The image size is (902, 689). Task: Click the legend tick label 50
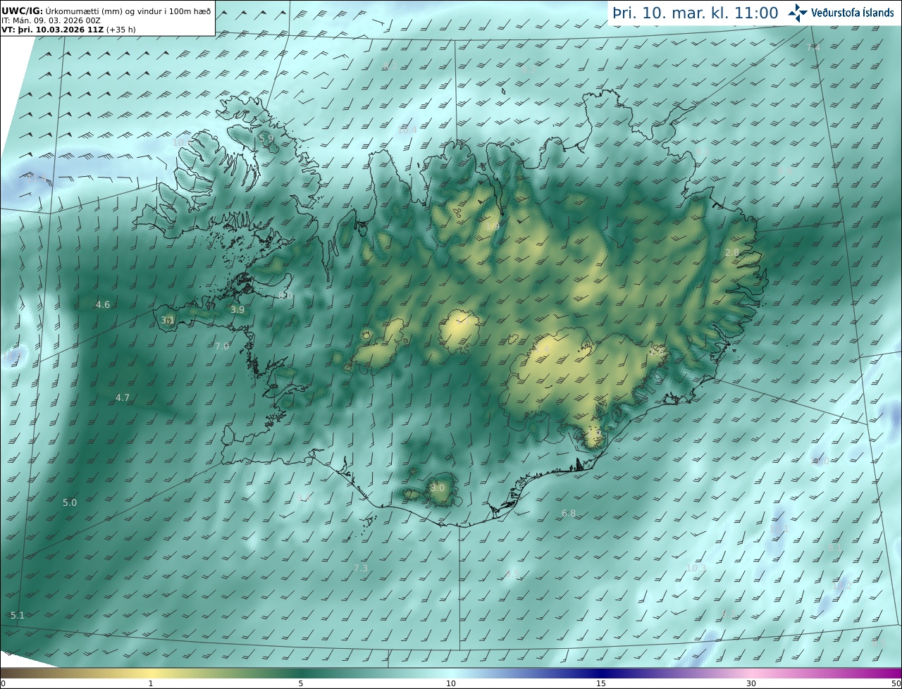(x=896, y=683)
